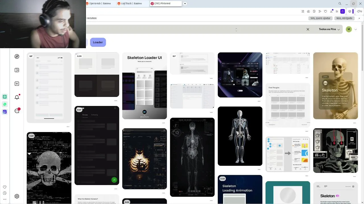364x204 pixels.
Task: Open more options for Skeleton Loader UI pin
Action: click(x=163, y=123)
